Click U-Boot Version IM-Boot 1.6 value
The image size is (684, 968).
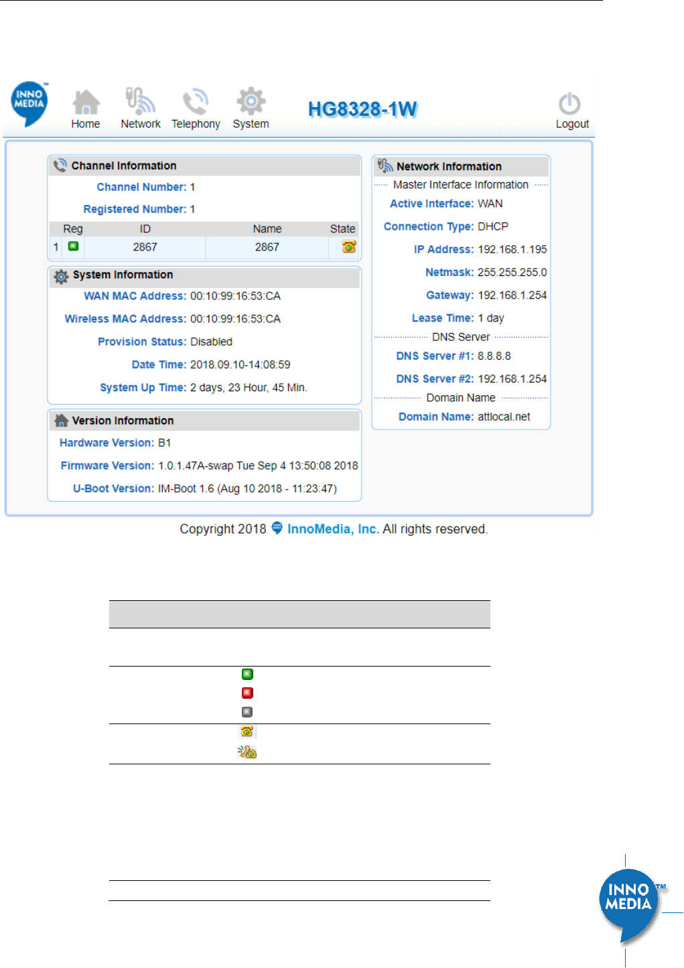pos(247,489)
